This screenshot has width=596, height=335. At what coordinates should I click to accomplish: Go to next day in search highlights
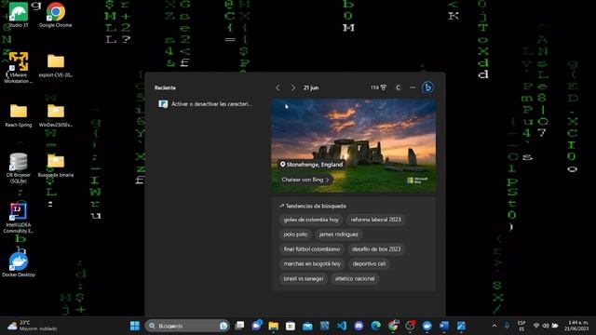[292, 87]
